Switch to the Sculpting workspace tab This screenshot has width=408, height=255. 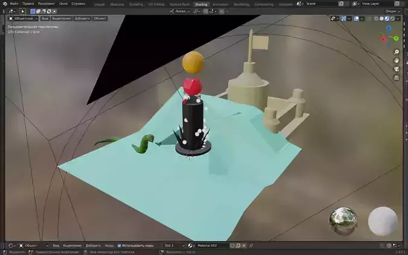[136, 4]
